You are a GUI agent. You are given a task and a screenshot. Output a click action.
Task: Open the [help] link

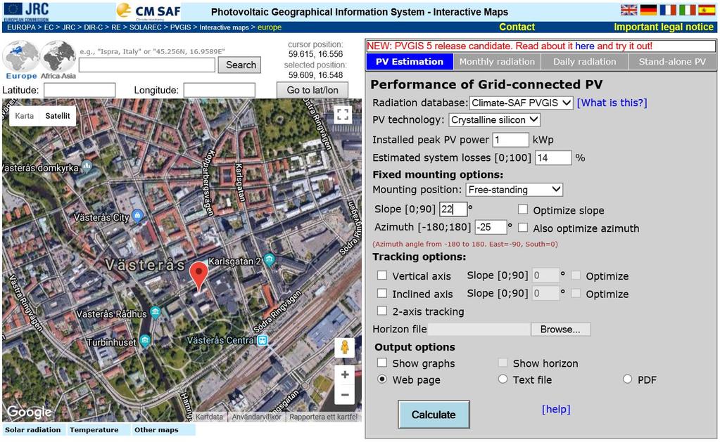coord(556,409)
